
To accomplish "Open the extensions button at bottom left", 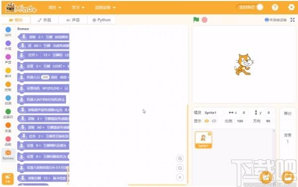I will [x=7, y=179].
